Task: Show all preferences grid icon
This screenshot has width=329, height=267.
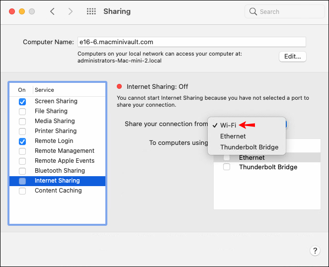Action: pos(91,11)
